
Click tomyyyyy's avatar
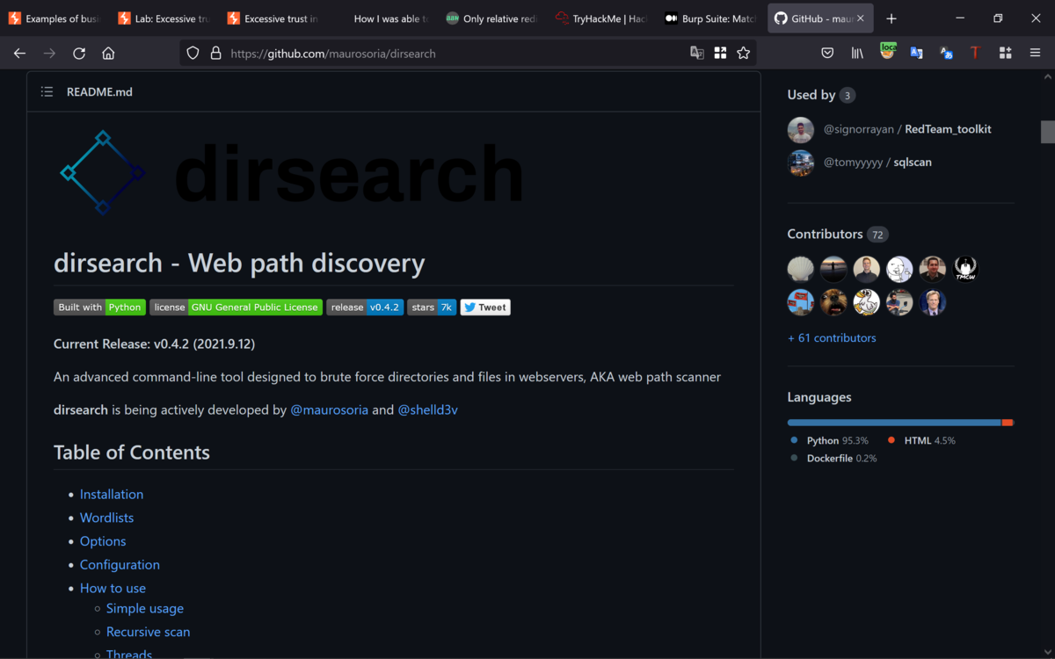click(x=801, y=163)
